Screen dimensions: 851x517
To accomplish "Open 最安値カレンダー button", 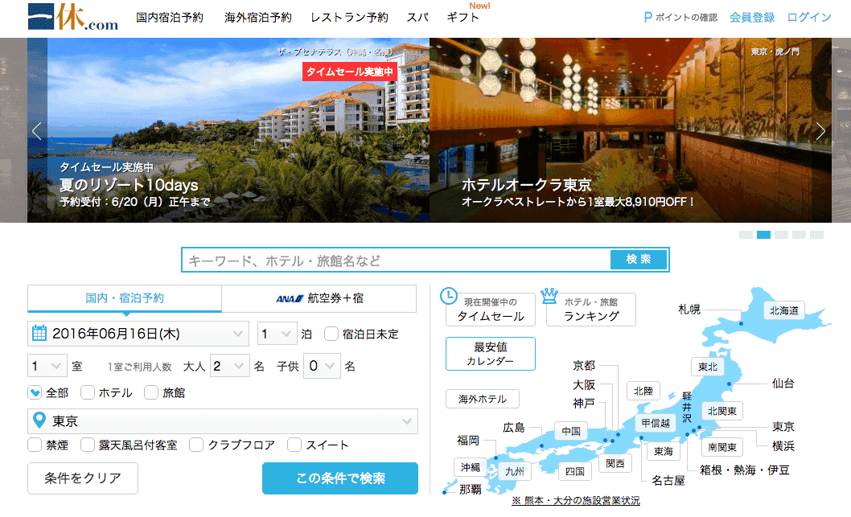I will point(490,354).
